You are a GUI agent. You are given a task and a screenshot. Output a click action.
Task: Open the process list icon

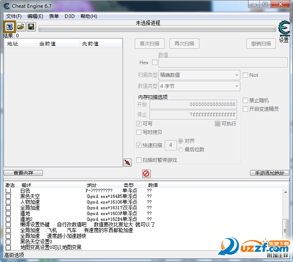[9, 27]
